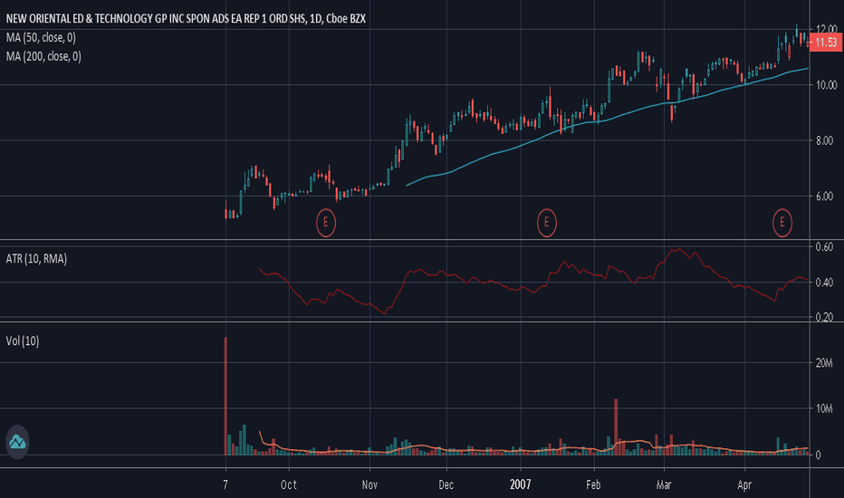Click the 2007 label on time axis
Image resolution: width=844 pixels, height=498 pixels.
(x=521, y=485)
